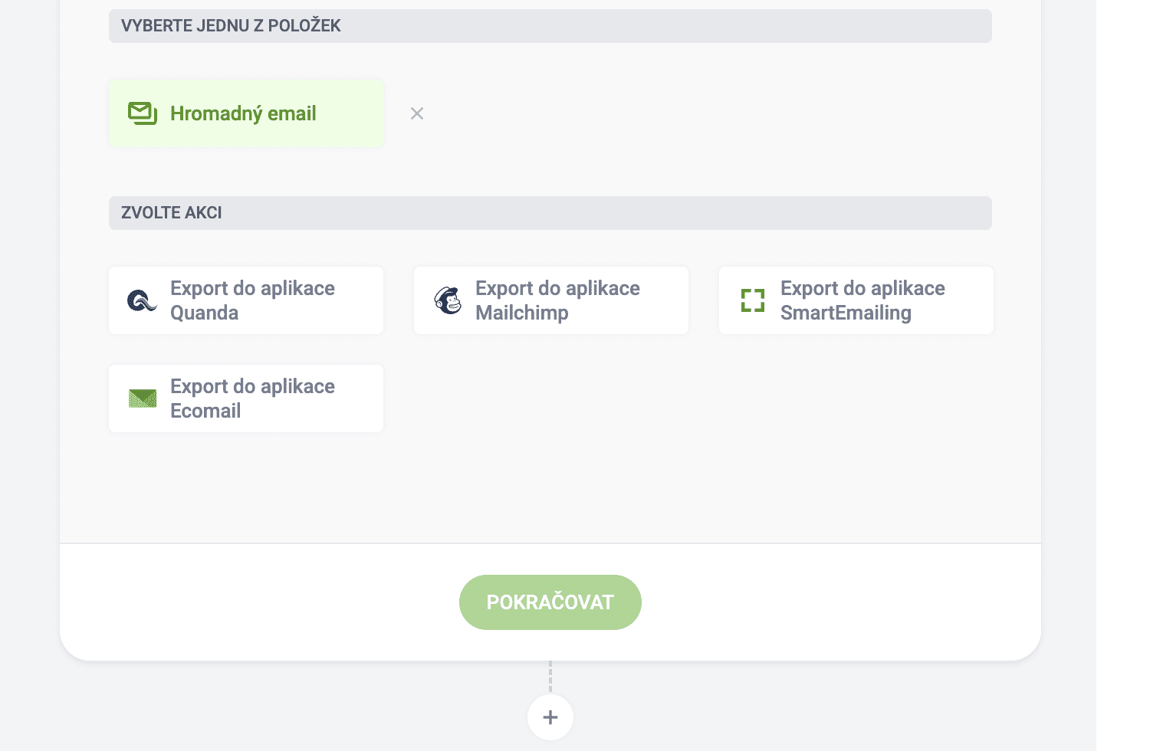1150x751 pixels.
Task: Click the Mailchimp monkey logo
Action: [x=448, y=300]
